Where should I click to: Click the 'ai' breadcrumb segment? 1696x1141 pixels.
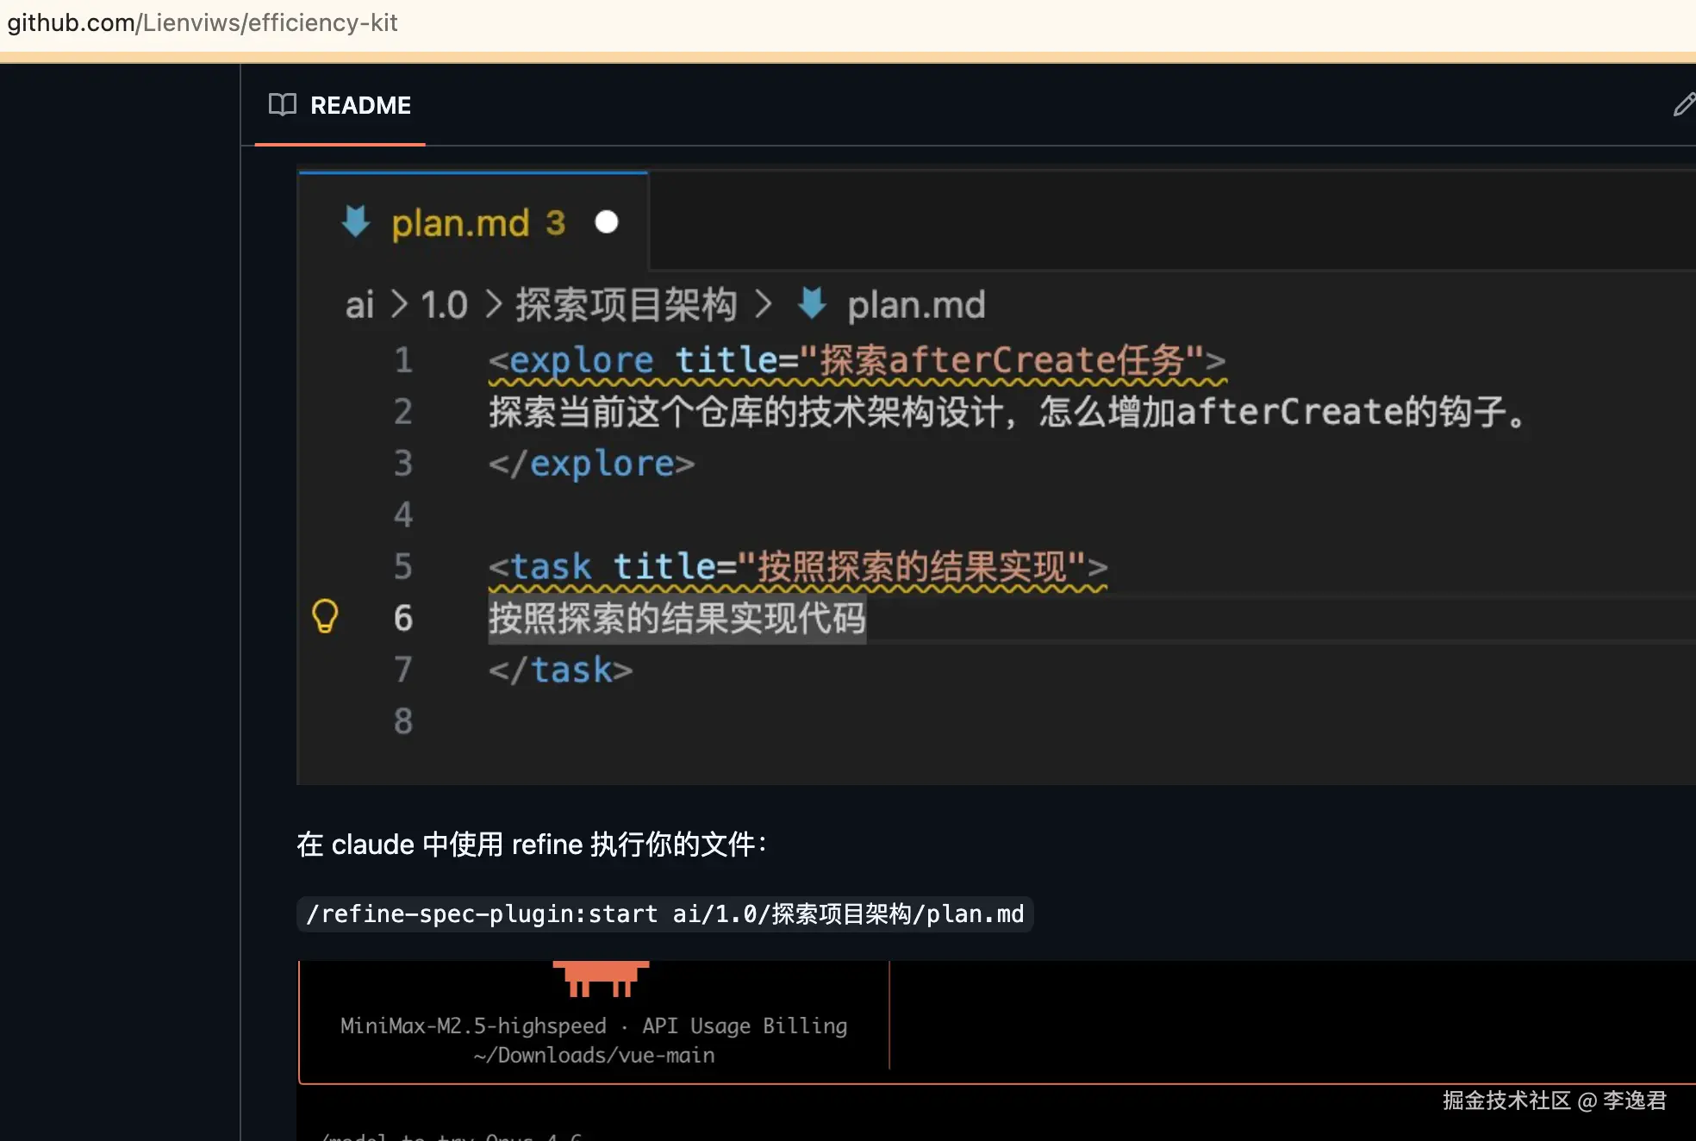coord(359,305)
